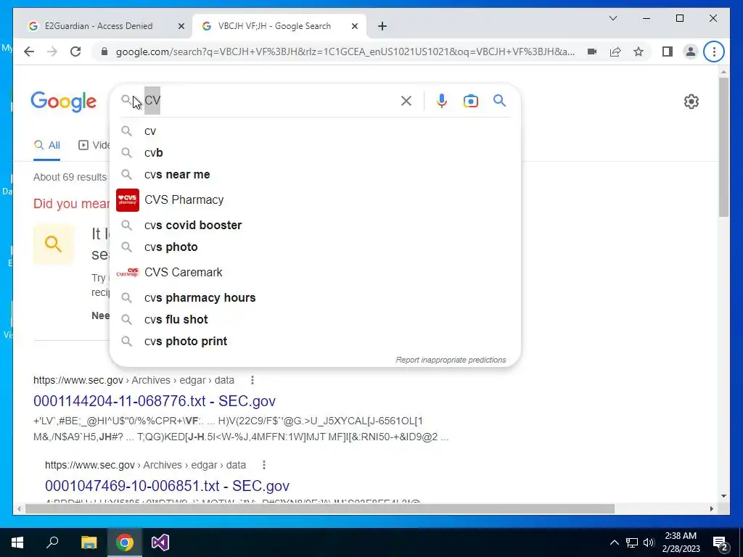The width and height of the screenshot is (743, 557).
Task: Click the Google search input field
Action: (x=270, y=100)
